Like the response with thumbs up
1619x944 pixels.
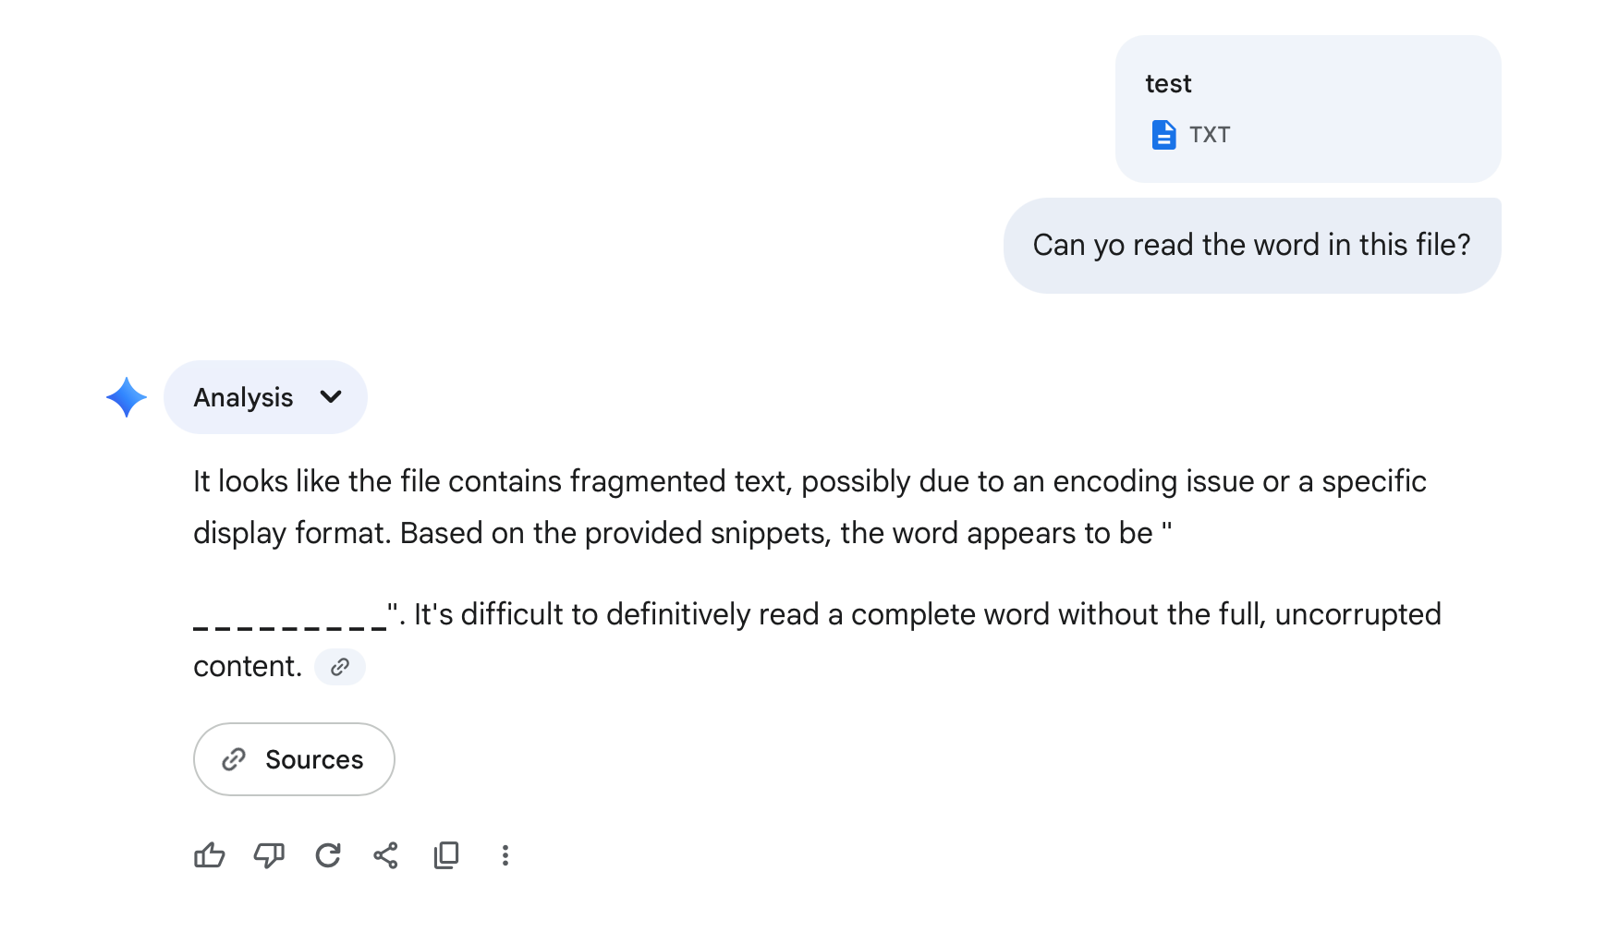coord(210,855)
